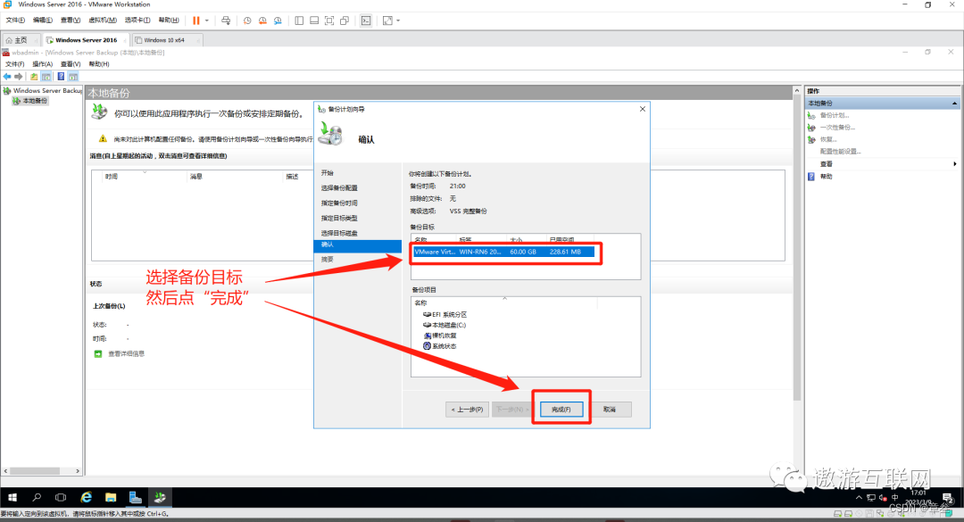
Task: Click 备份计划... in the actions pane
Action: click(x=835, y=116)
